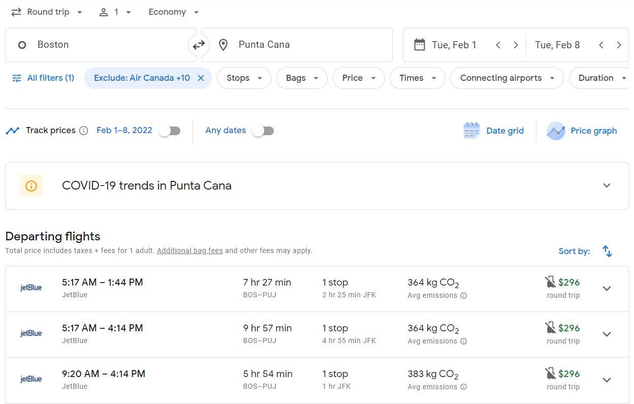Viewport: 634px width, 404px height.
Task: Open the Stops filter
Action: 244,78
